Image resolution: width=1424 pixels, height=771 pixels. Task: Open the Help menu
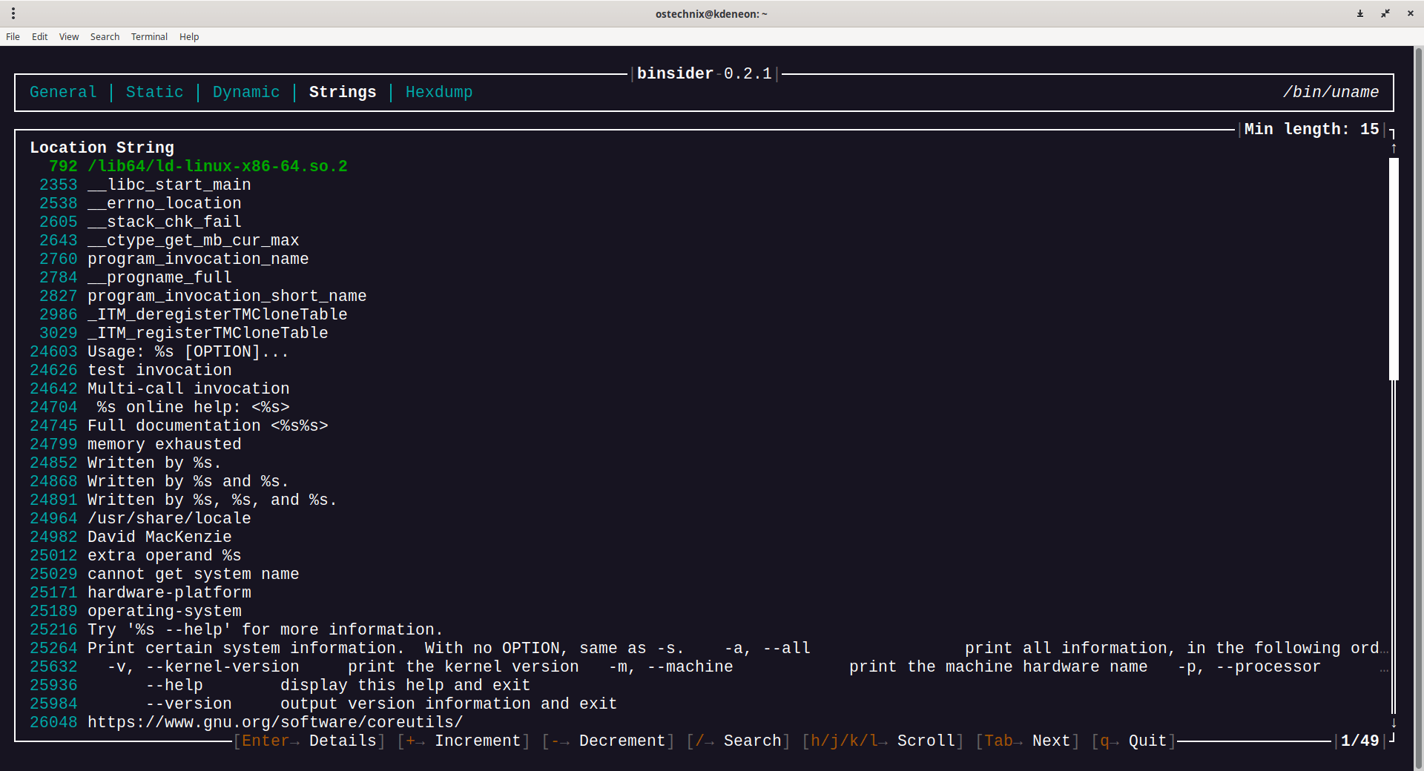point(188,36)
